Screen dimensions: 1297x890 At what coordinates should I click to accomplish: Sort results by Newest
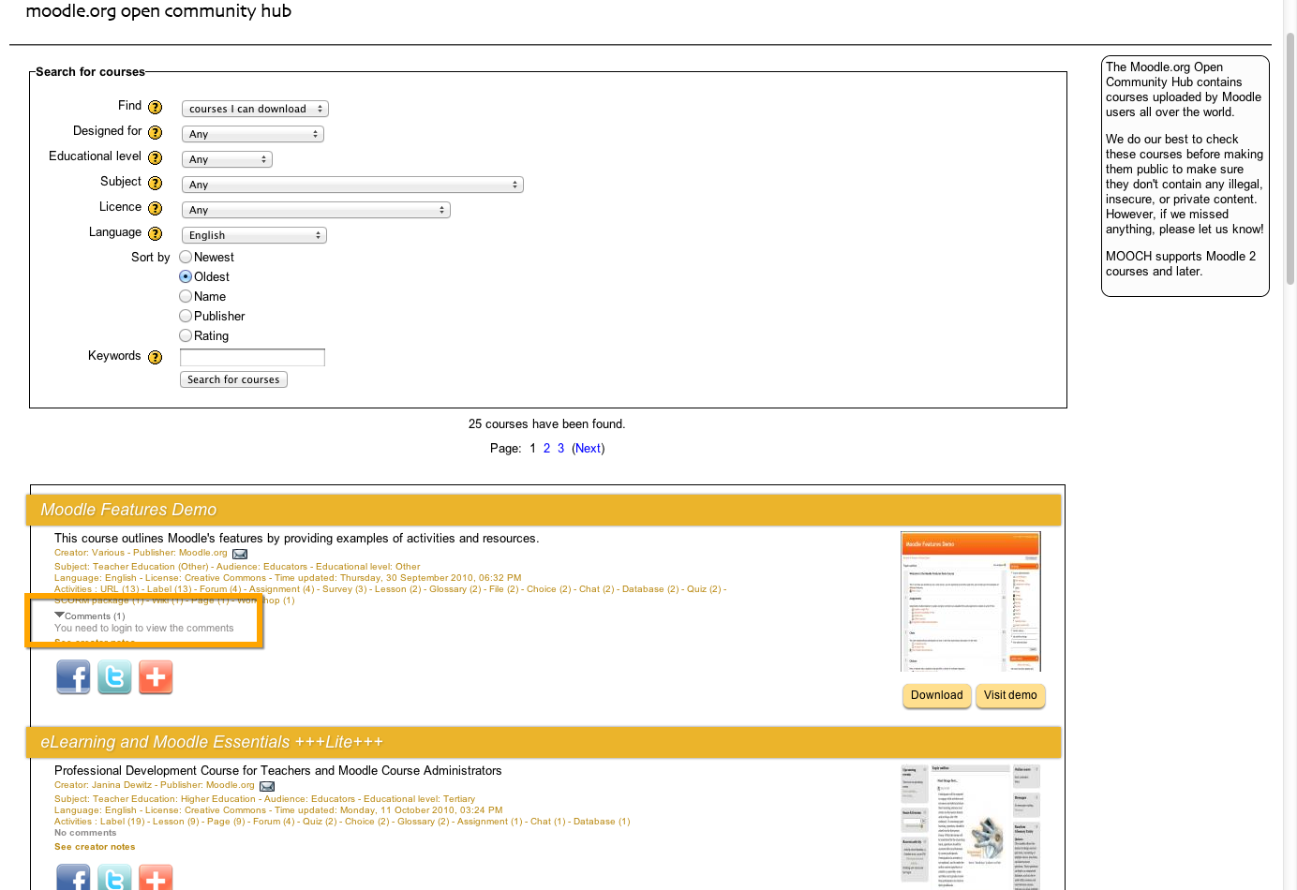(186, 257)
